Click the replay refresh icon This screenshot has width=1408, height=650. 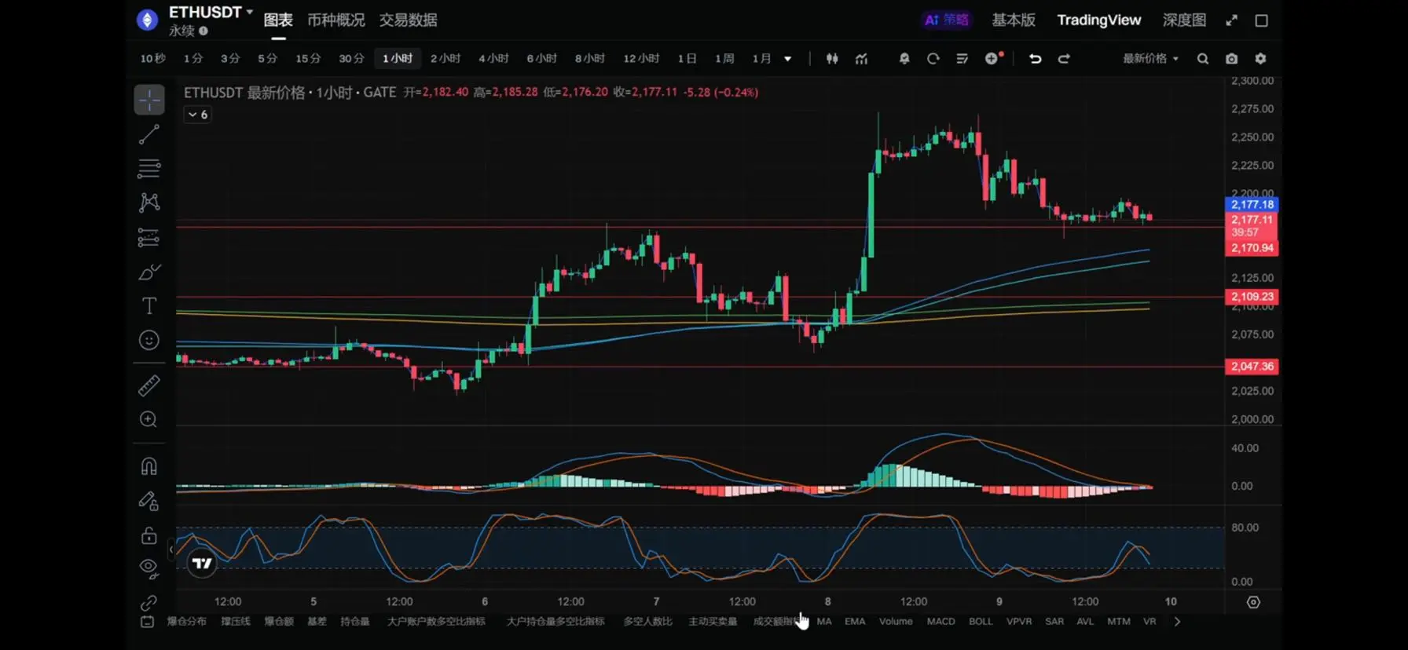(x=933, y=59)
